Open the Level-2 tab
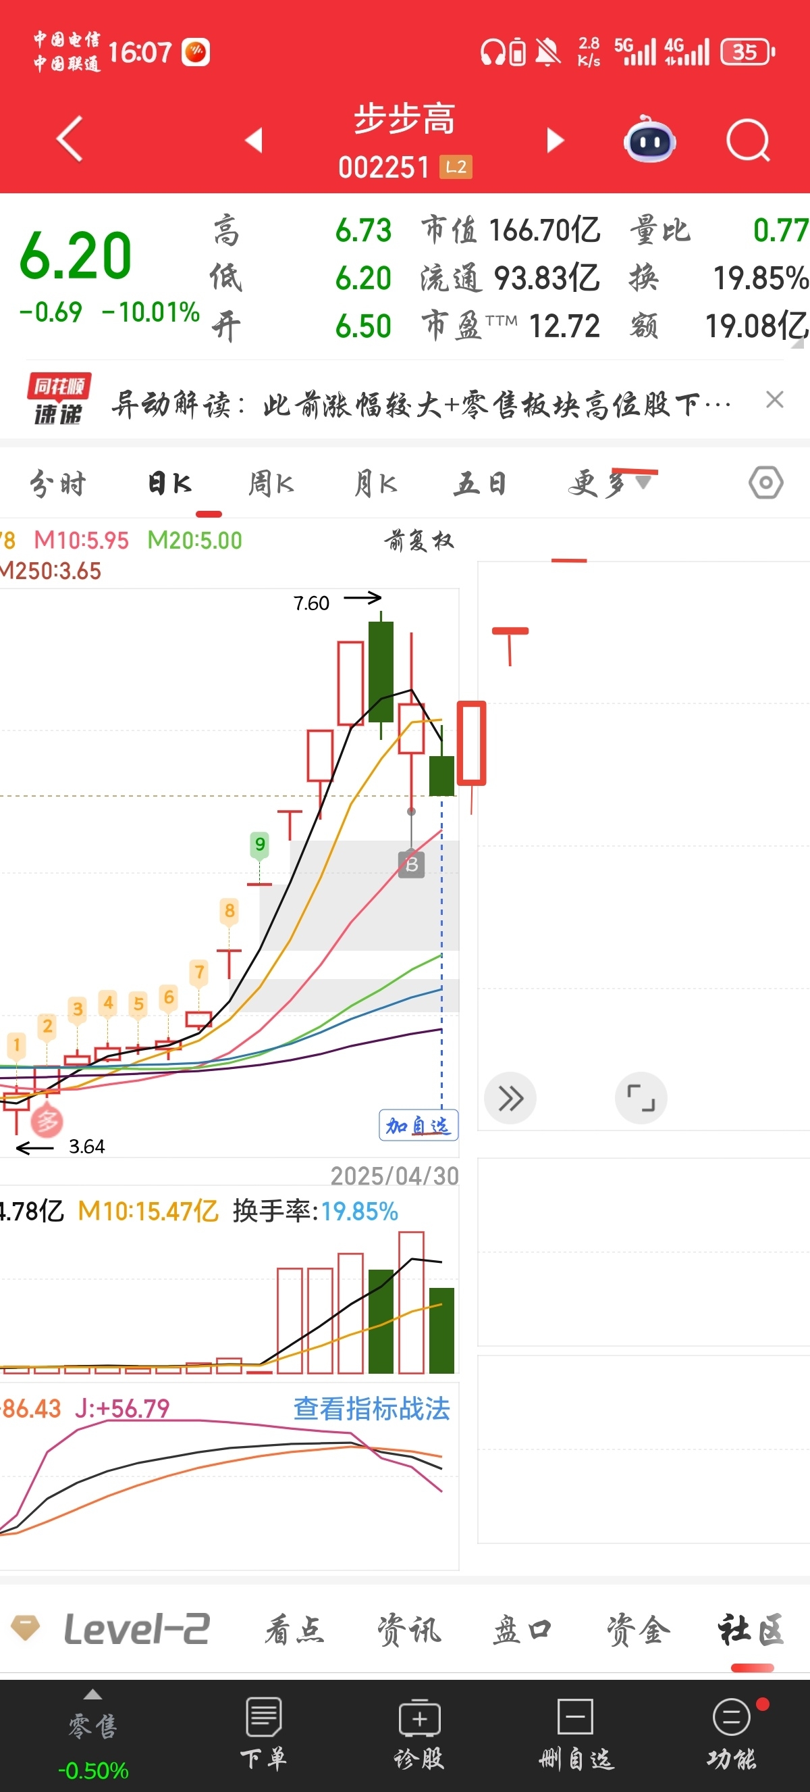 [x=137, y=1630]
